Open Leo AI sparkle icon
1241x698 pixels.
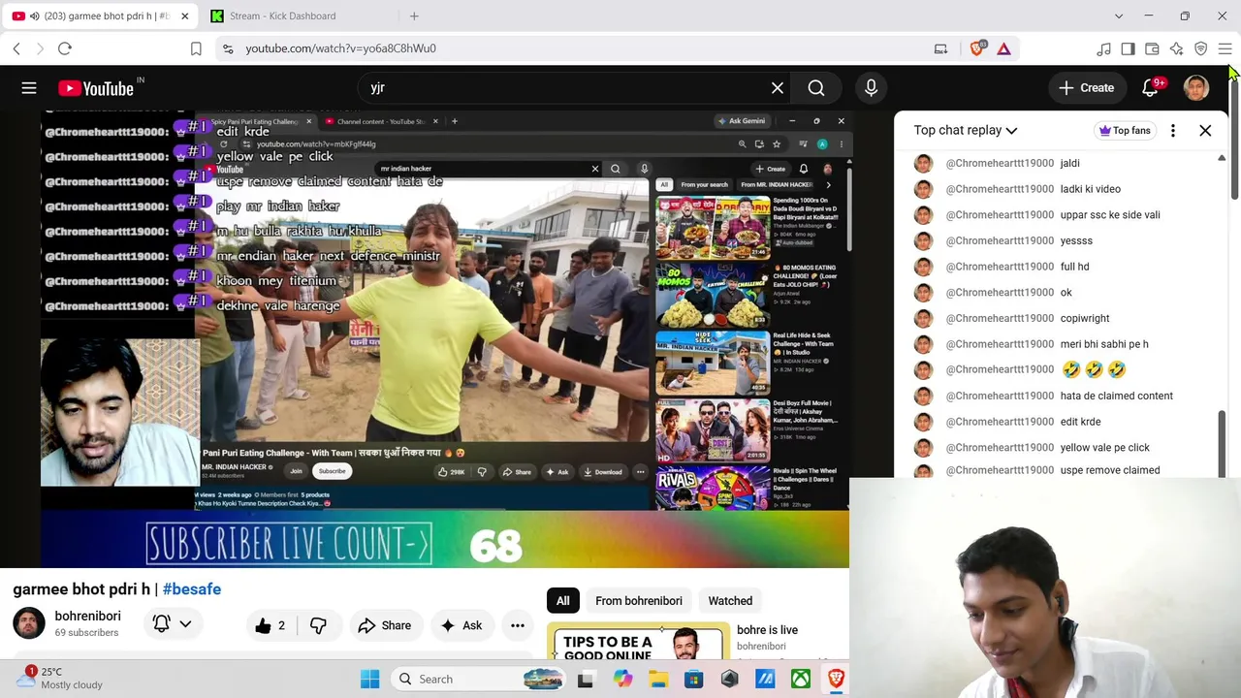(x=1176, y=48)
